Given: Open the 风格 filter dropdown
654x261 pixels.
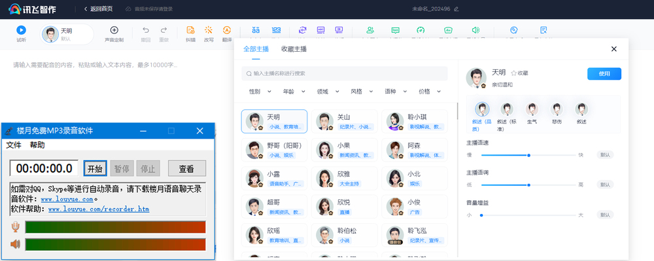Looking at the screenshot, I should point(362,92).
